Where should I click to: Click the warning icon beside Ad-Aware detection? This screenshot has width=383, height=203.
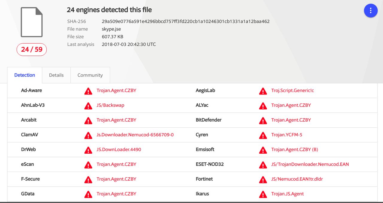pyautogui.click(x=88, y=91)
